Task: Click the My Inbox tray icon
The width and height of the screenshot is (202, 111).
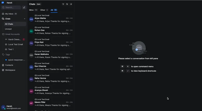Action: point(3,14)
